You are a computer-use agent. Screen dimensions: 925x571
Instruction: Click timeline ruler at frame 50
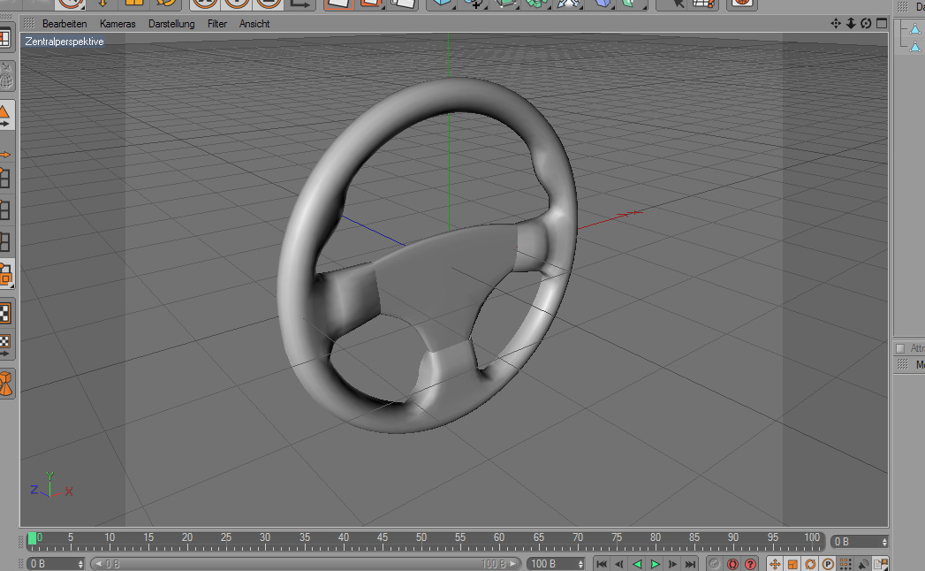click(421, 540)
